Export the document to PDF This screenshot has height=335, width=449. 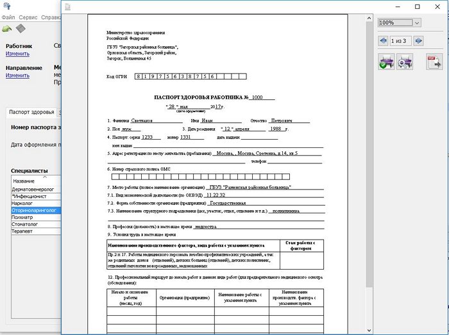tap(434, 61)
